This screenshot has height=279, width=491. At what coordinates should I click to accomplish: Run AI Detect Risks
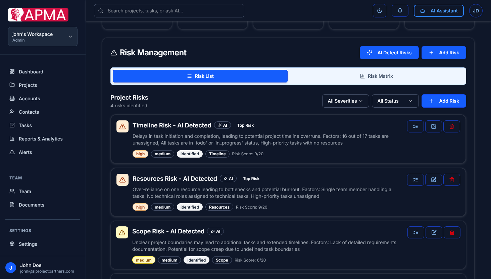[389, 53]
